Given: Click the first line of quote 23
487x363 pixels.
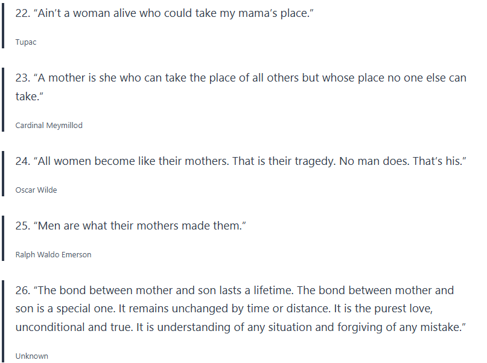Looking at the screenshot, I should point(241,79).
